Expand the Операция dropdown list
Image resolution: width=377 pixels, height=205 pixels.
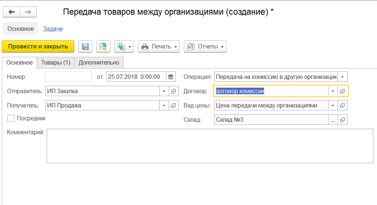342,77
